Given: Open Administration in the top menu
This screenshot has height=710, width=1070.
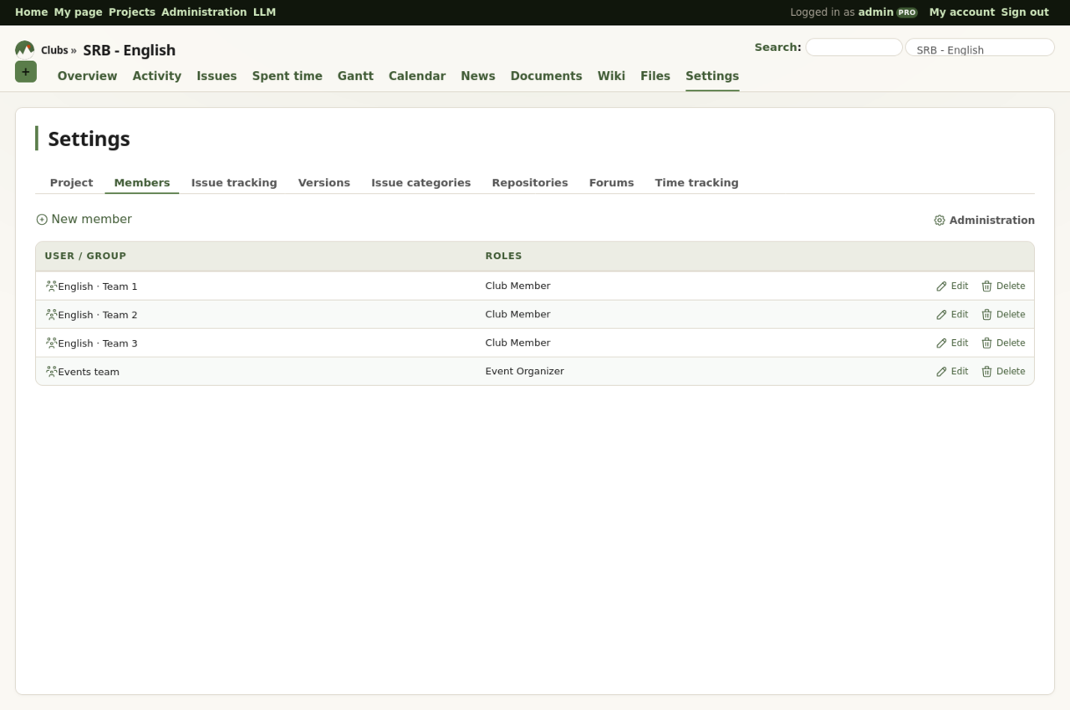Looking at the screenshot, I should tap(204, 13).
